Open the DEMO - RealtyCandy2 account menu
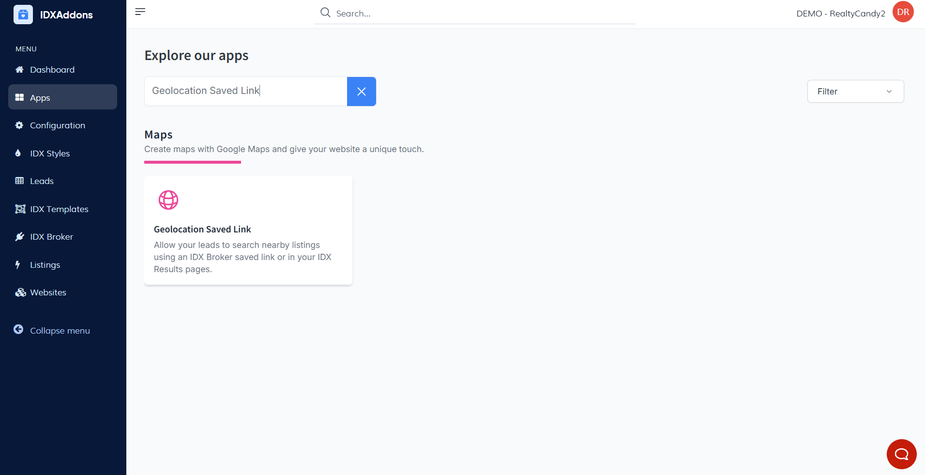Image resolution: width=925 pixels, height=475 pixels. [840, 14]
